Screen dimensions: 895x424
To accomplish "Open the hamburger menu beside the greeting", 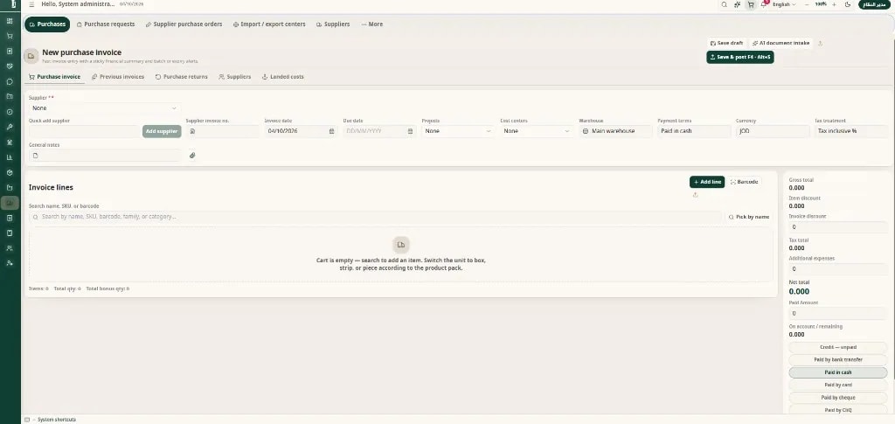I will click(x=31, y=4).
